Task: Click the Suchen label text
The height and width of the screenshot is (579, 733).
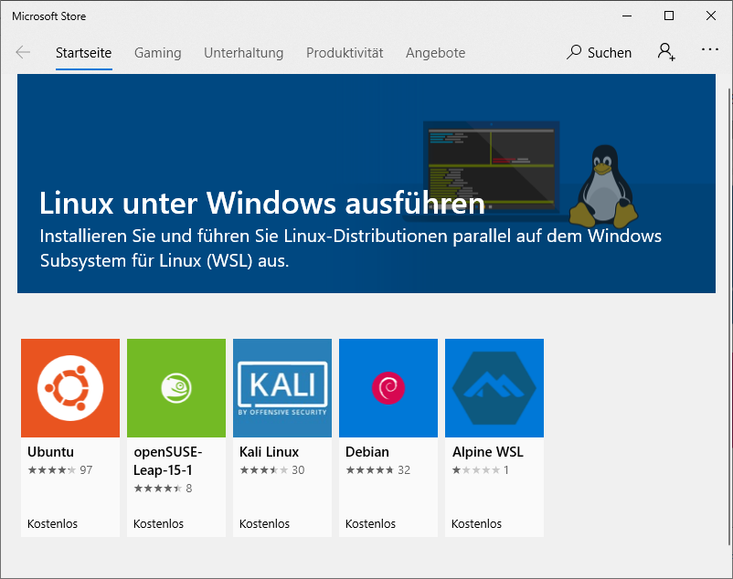Action: [610, 53]
